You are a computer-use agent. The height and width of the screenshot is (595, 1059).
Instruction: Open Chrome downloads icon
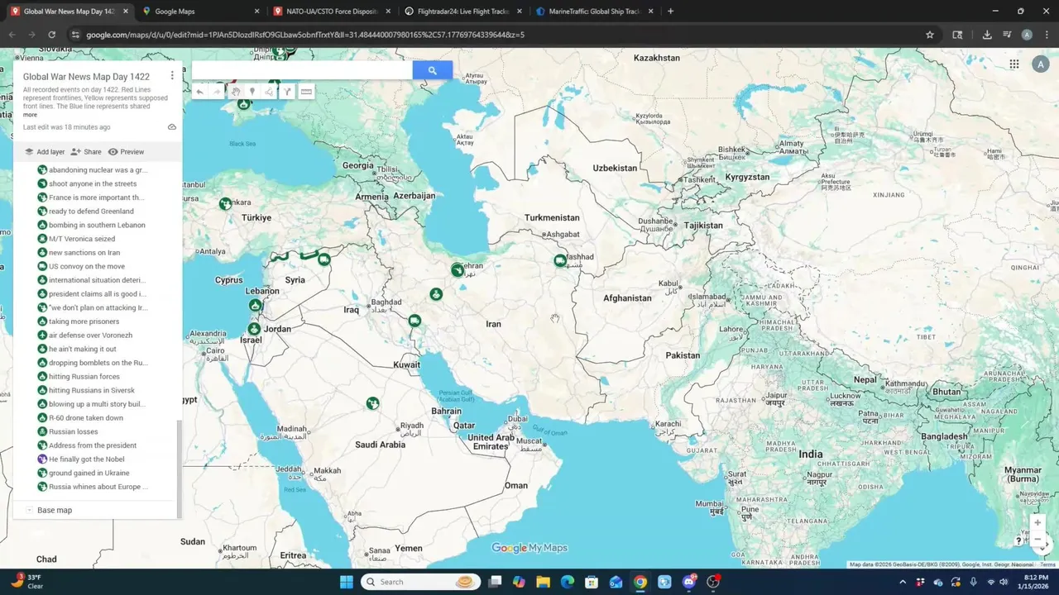pos(987,35)
